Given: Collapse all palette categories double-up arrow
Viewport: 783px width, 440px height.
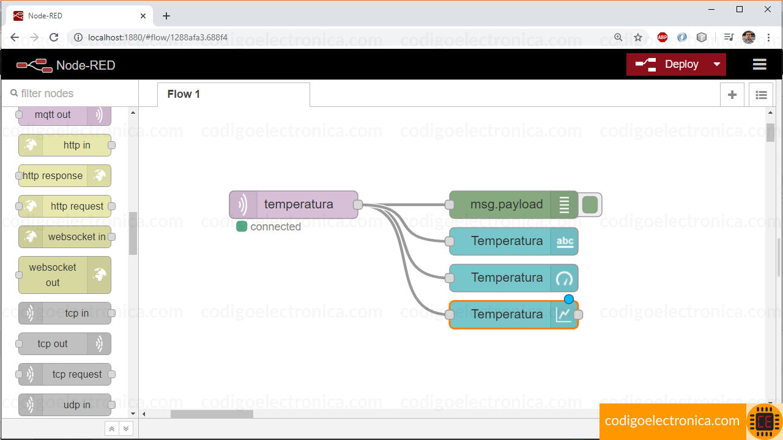Looking at the screenshot, I should coord(111,428).
